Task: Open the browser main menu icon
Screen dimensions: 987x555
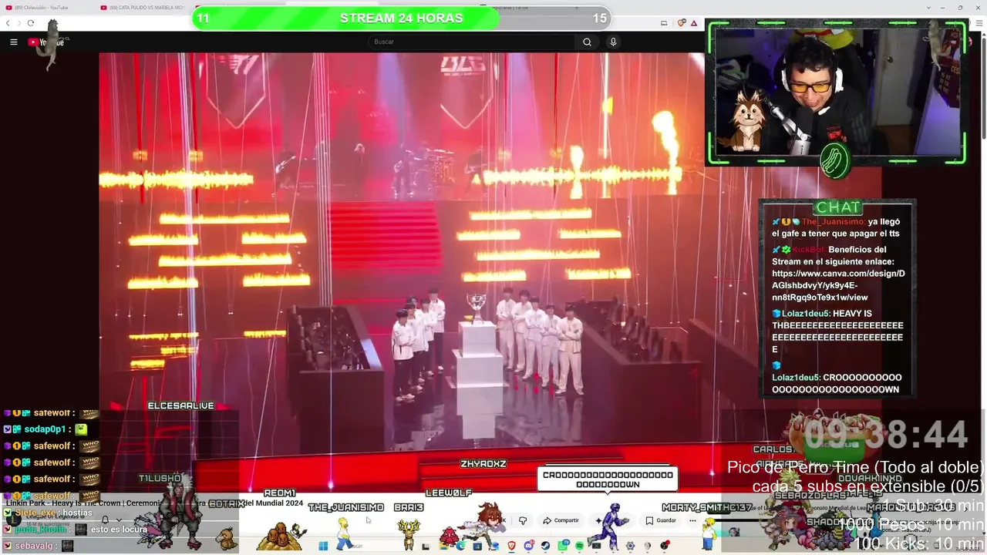Action: pyautogui.click(x=979, y=23)
